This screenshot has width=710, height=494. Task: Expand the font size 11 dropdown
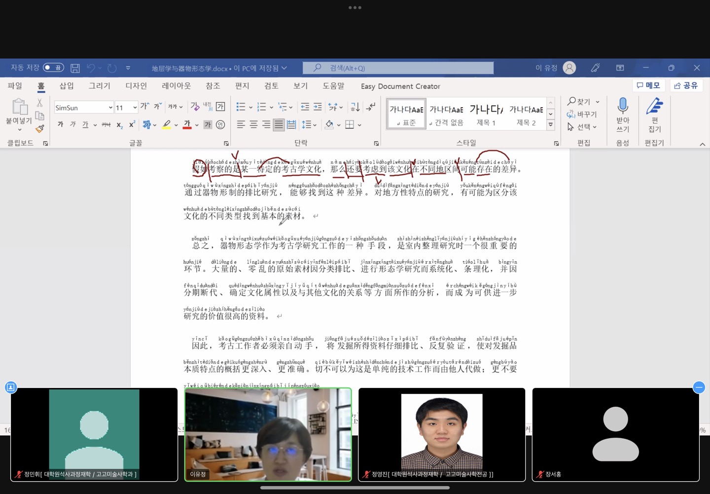(x=135, y=108)
